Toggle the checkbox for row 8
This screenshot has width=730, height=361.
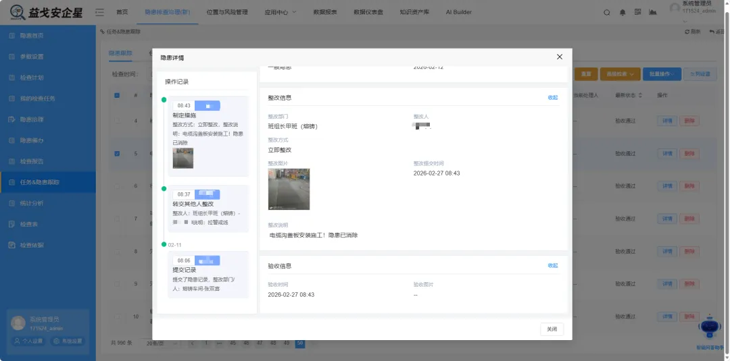(x=117, y=252)
